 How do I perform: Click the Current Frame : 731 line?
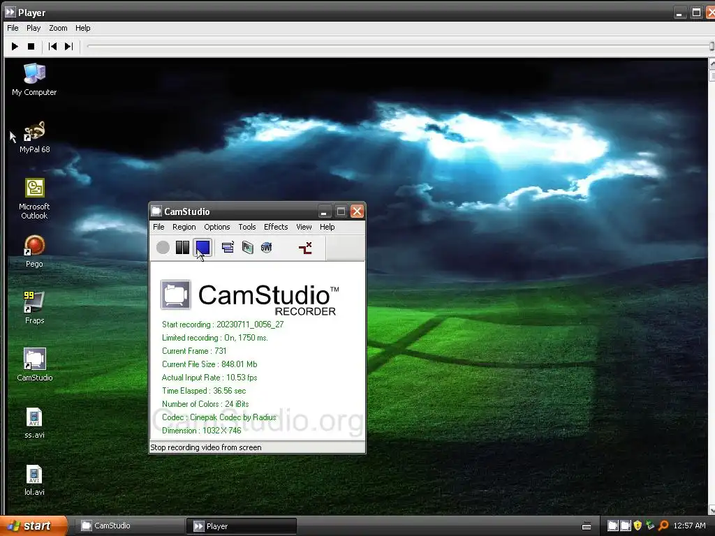(x=194, y=351)
